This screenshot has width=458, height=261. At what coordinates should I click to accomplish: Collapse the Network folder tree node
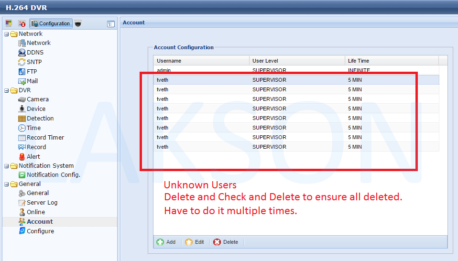click(x=6, y=34)
